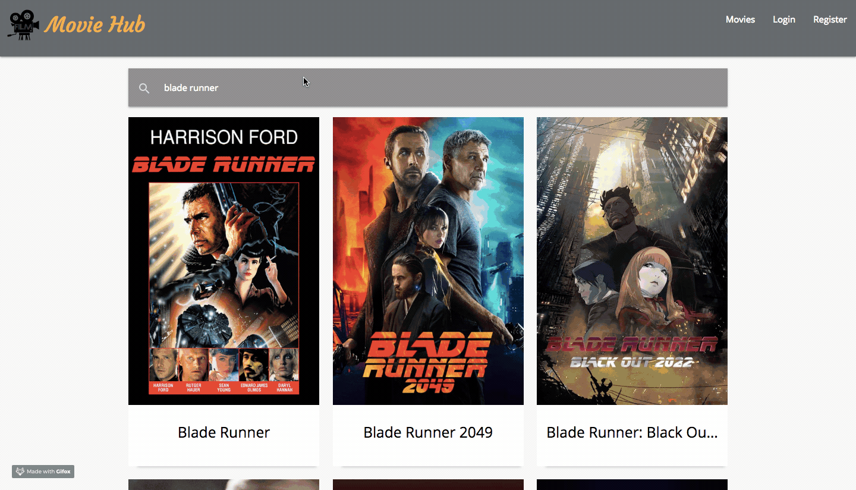Click the "Made with Gifox" badge text
The height and width of the screenshot is (490, 856).
tap(49, 472)
